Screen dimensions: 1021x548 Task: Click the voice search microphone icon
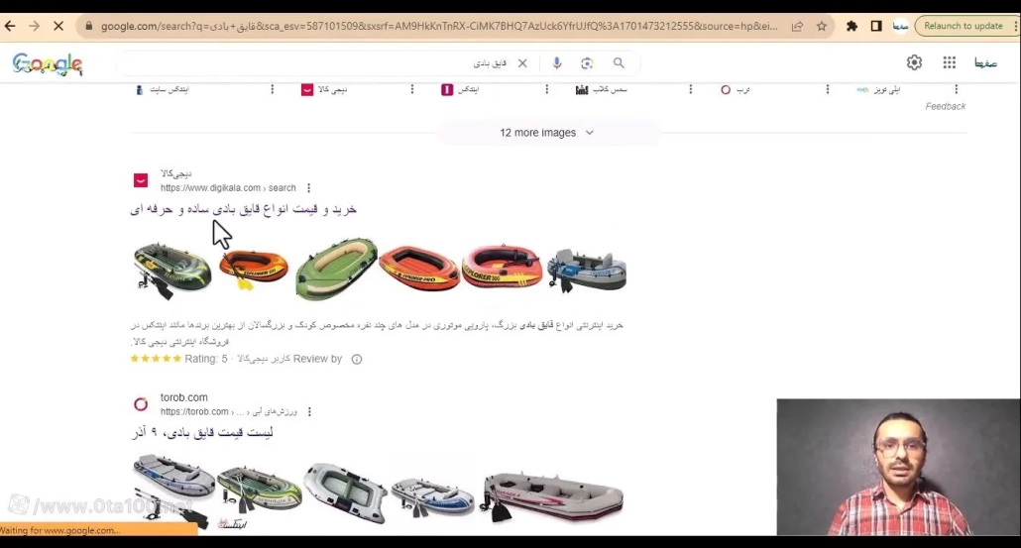click(557, 63)
